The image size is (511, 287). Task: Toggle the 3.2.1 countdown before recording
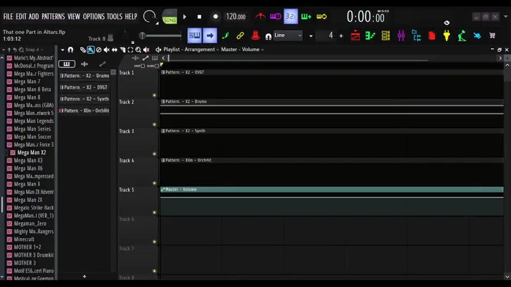[291, 16]
